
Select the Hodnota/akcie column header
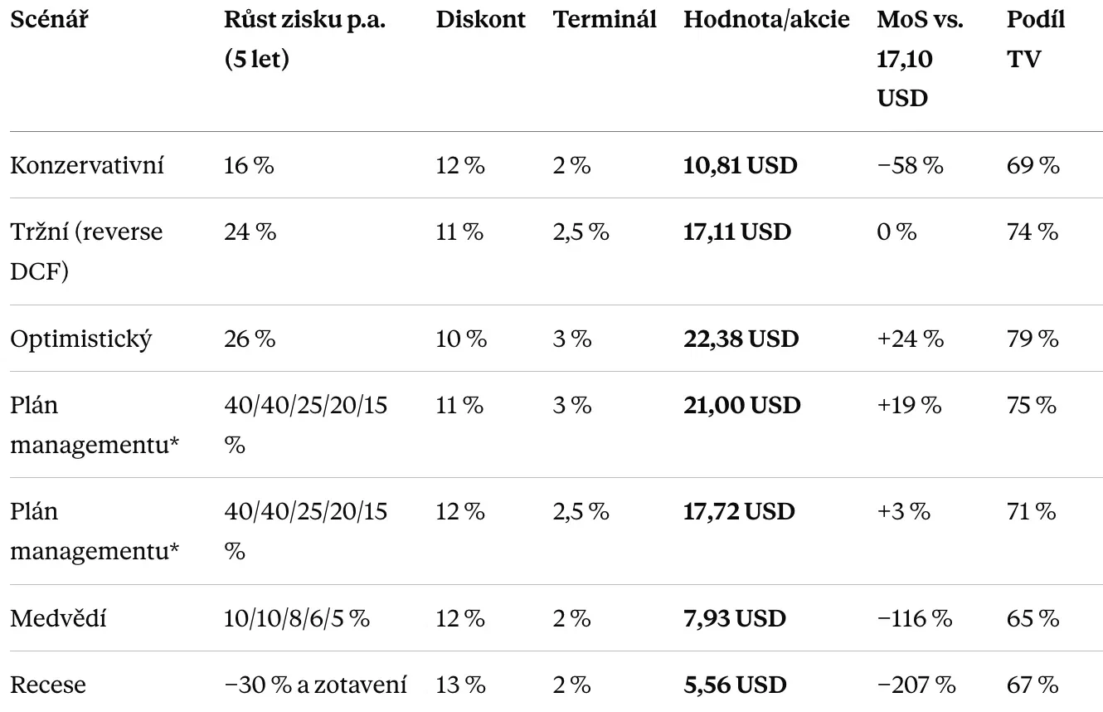(766, 21)
